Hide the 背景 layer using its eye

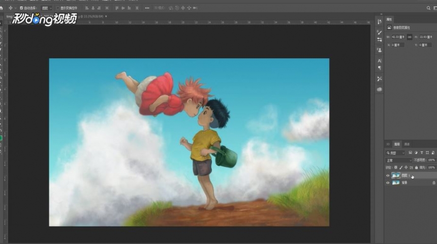pos(388,183)
